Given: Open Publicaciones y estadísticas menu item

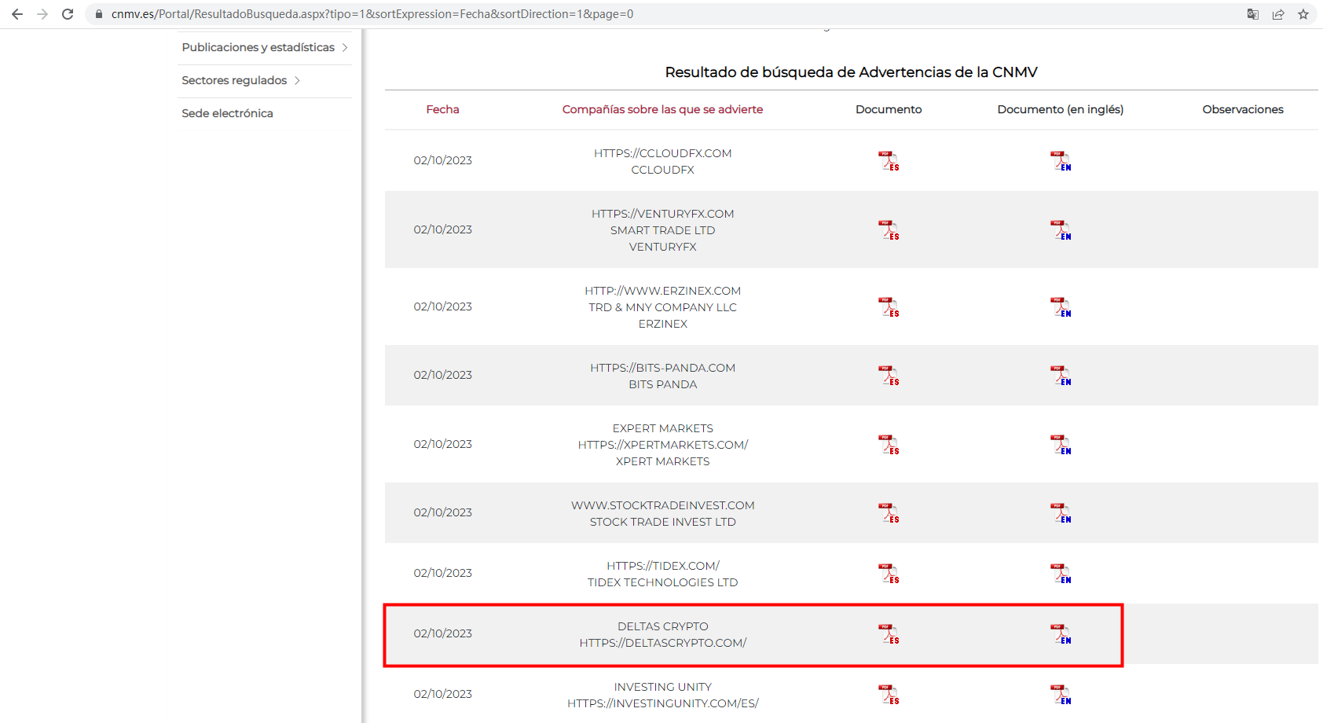Looking at the screenshot, I should 258,47.
